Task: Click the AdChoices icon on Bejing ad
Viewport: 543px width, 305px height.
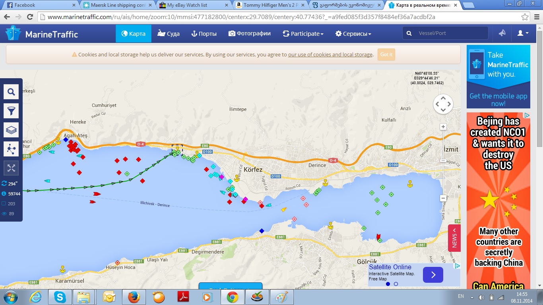Action: 527,116
